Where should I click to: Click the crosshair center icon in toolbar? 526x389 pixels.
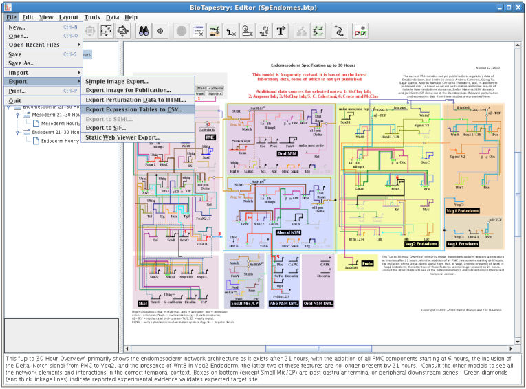point(160,30)
